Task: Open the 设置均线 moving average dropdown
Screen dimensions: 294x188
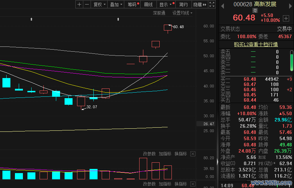Action: tap(182, 13)
